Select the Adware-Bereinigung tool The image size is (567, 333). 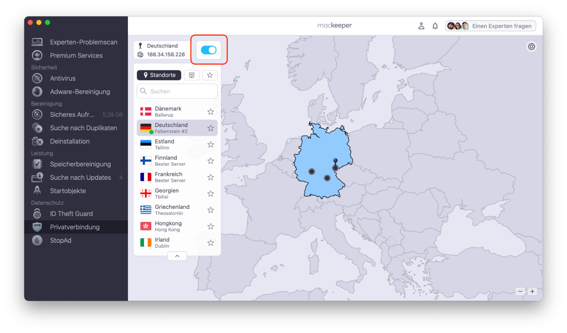click(80, 91)
